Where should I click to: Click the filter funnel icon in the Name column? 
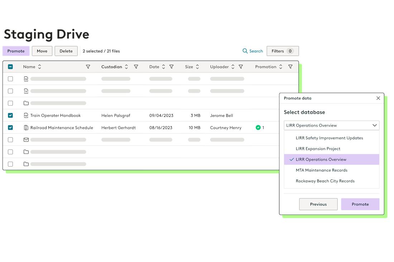pos(88,66)
